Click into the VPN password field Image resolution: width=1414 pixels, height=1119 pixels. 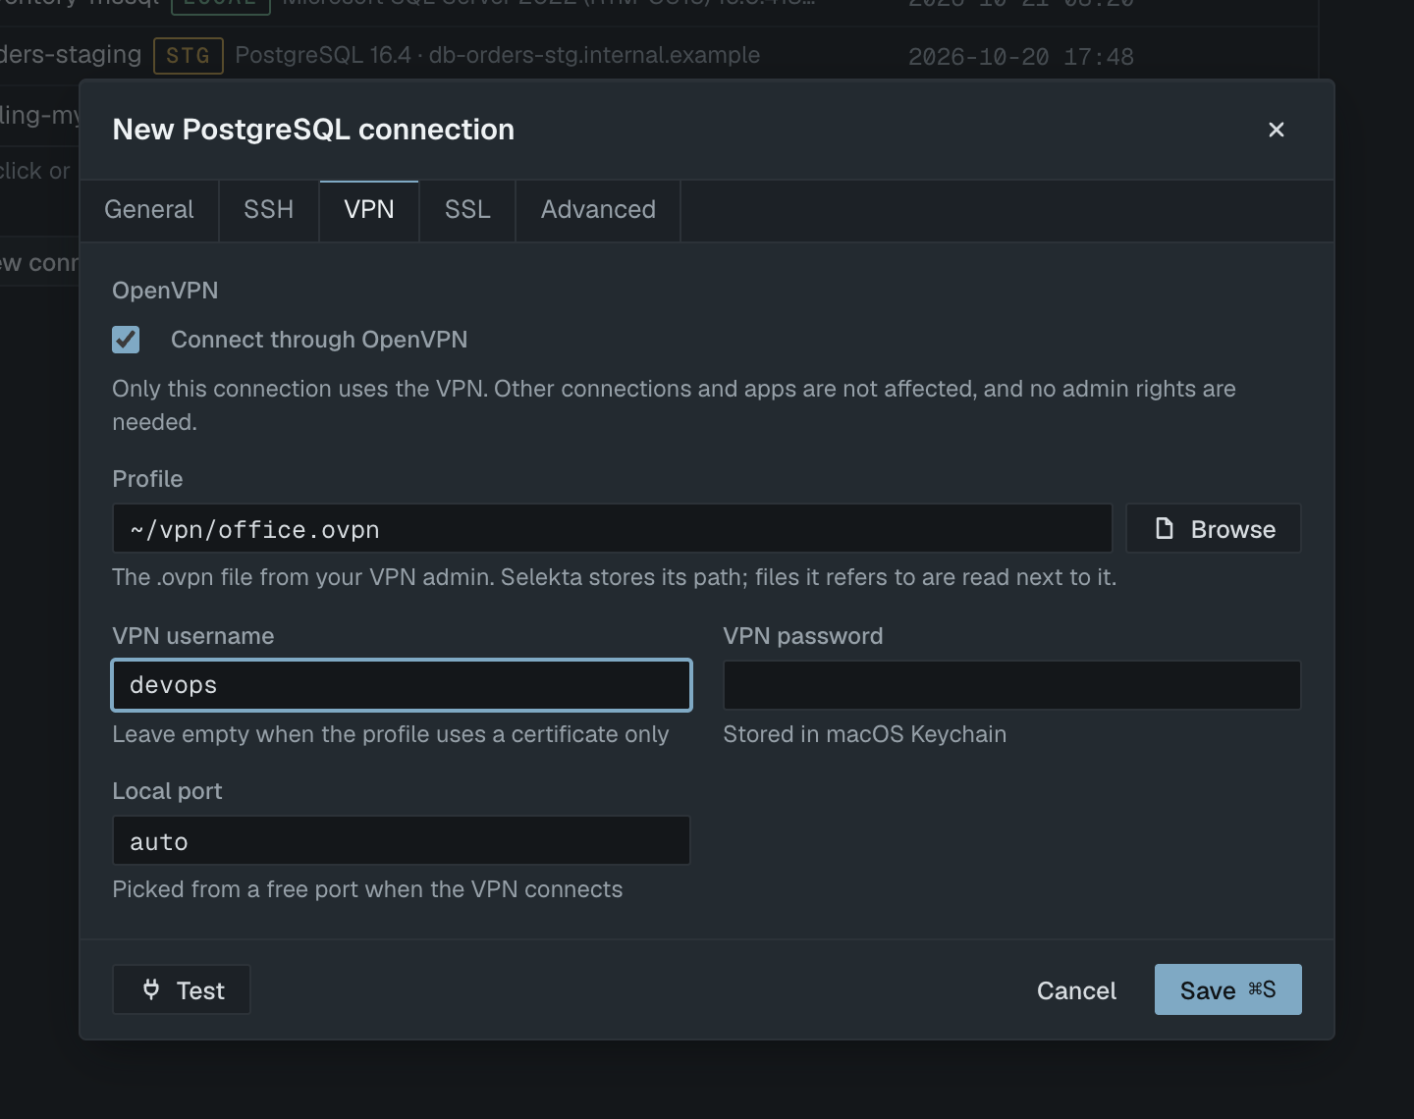[1012, 685]
